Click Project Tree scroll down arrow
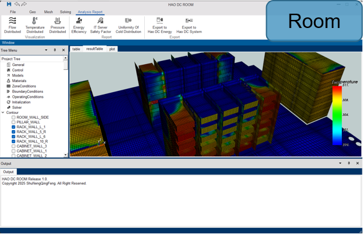The width and height of the screenshot is (363, 234). pos(65,155)
